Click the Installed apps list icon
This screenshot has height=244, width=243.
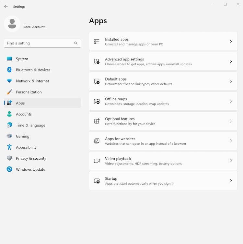97,42
